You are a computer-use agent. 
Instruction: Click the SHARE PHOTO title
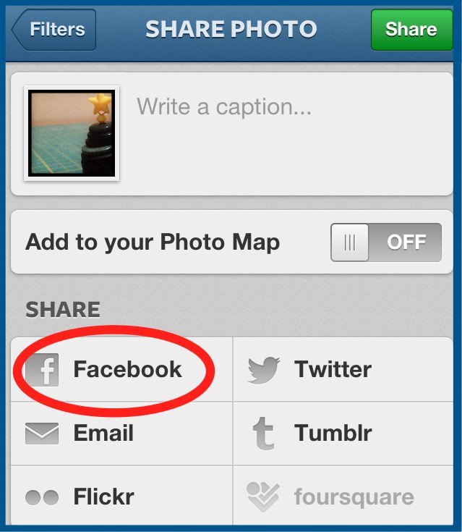231,29
